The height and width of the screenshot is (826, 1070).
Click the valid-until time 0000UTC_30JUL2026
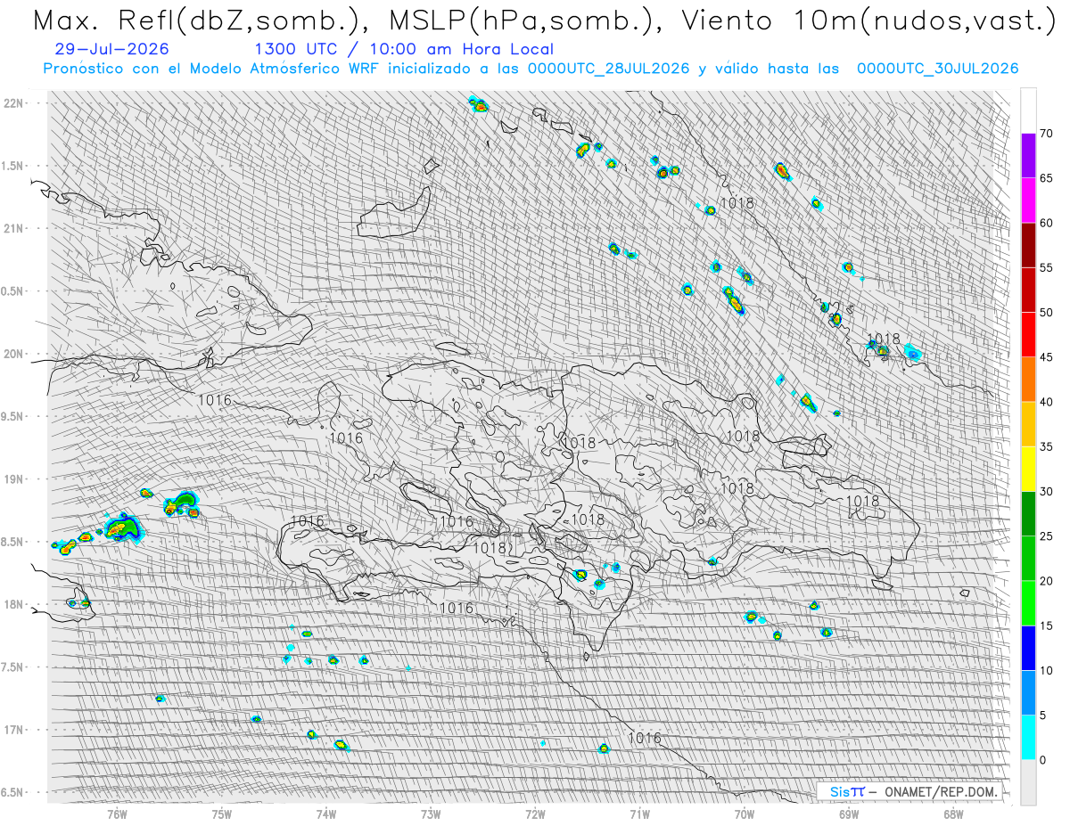(938, 69)
